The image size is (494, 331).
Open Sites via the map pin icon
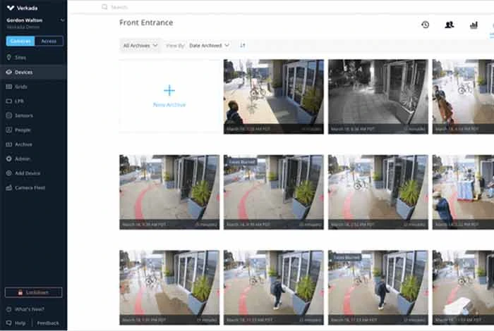pyautogui.click(x=8, y=57)
